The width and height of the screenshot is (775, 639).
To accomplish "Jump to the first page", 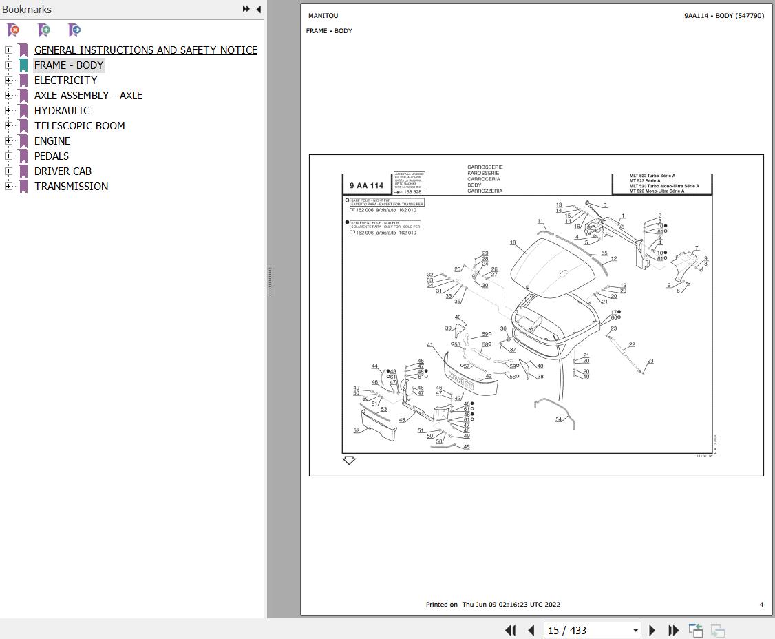I will pos(510,630).
